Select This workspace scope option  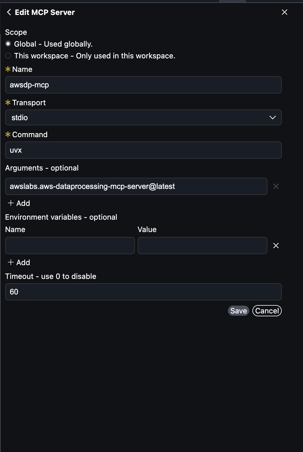point(8,56)
